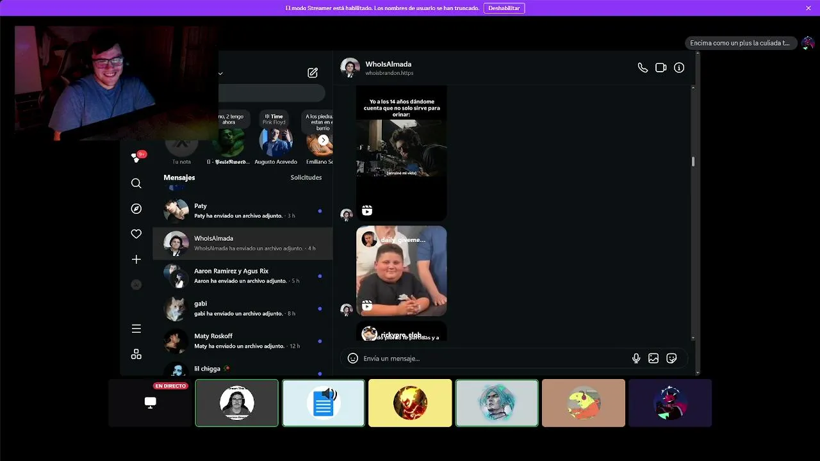
Task: Expand the account dropdown chevron
Action: [220, 74]
